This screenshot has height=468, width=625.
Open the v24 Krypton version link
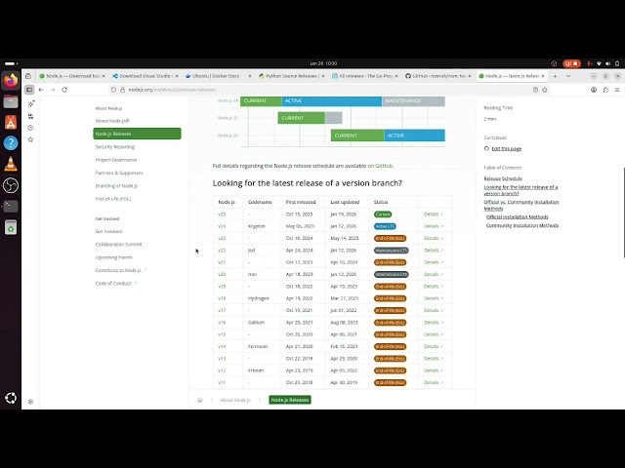[x=222, y=226]
